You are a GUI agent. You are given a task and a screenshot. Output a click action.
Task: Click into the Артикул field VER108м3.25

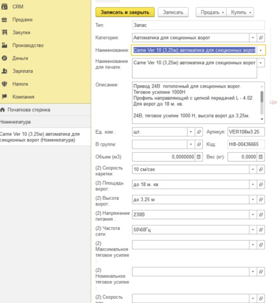coord(246,132)
